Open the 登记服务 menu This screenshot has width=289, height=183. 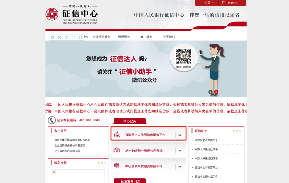(124, 37)
